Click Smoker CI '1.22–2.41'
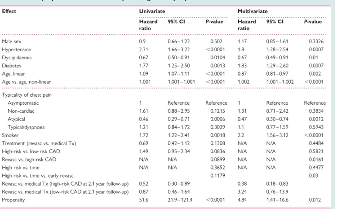Image resolution: width=337 pixels, height=209 pixels. (179, 135)
